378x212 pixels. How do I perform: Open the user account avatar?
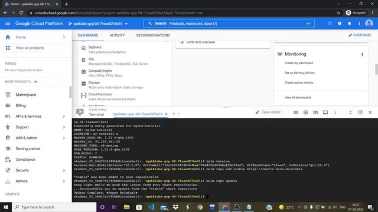coord(369,24)
